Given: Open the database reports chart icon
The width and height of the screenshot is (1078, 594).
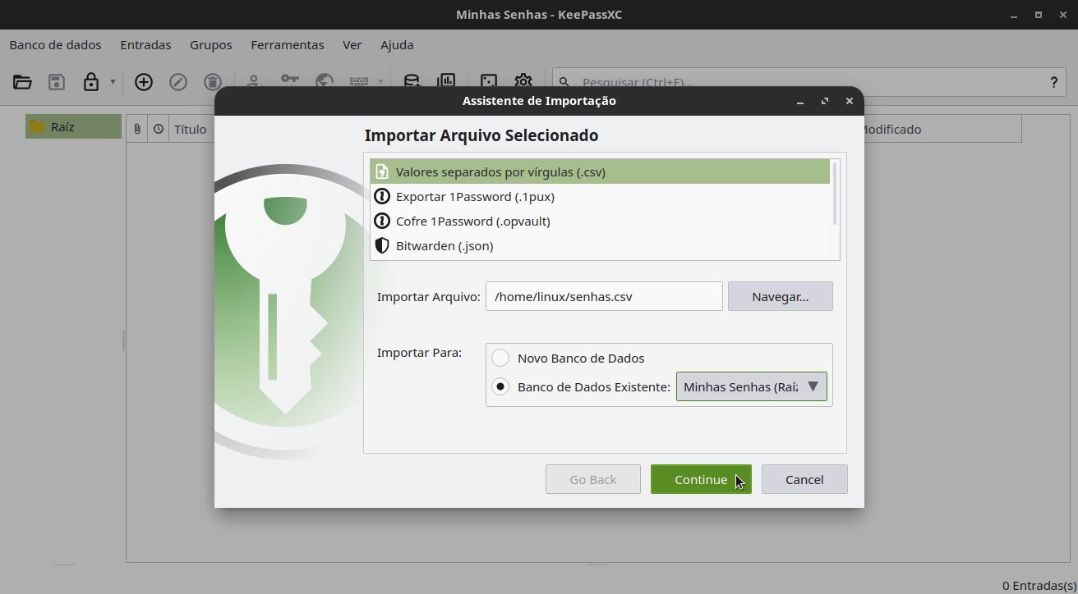Looking at the screenshot, I should (446, 80).
